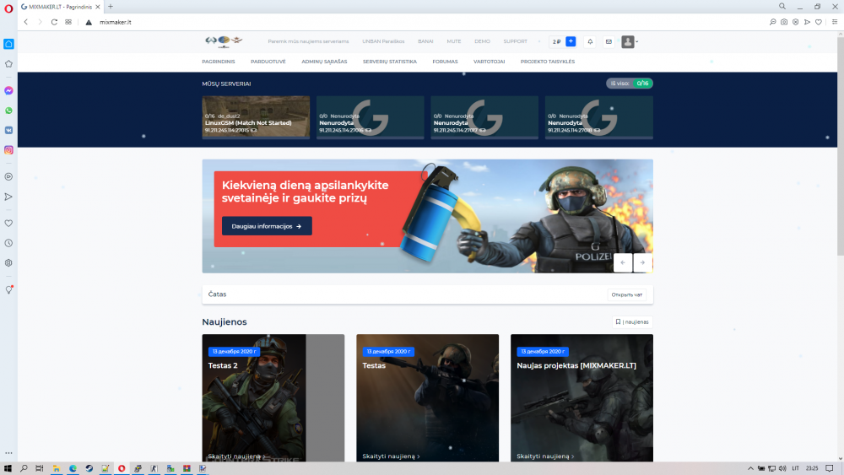Go to PARDUOTUVĖ menu item
The height and width of the screenshot is (475, 844).
pyautogui.click(x=268, y=62)
